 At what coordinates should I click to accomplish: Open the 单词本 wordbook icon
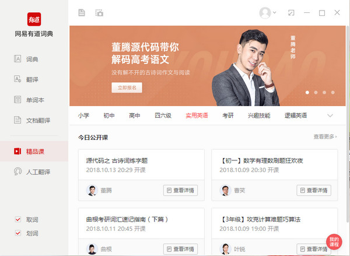point(17,100)
